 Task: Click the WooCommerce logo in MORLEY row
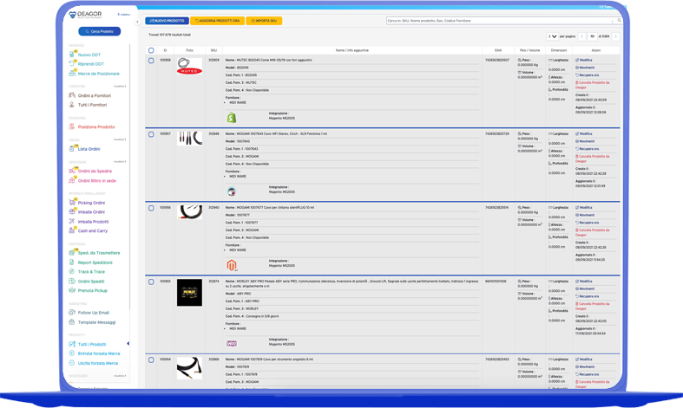pyautogui.click(x=232, y=343)
